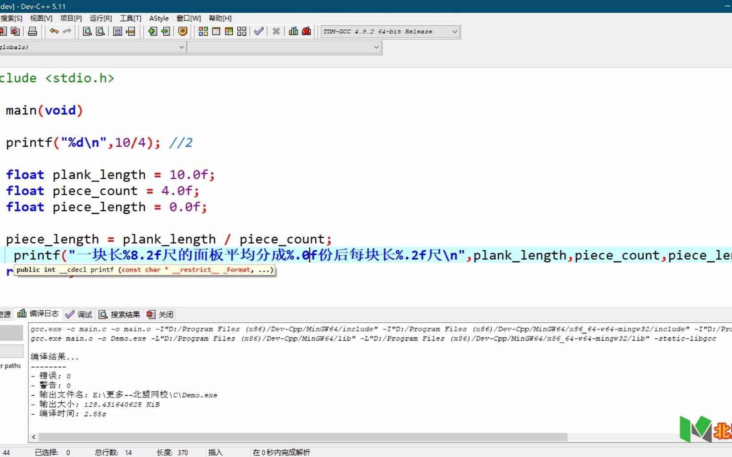Click the output filename Demo.exe line
Image resolution: width=732 pixels, height=457 pixels.
[x=124, y=395]
